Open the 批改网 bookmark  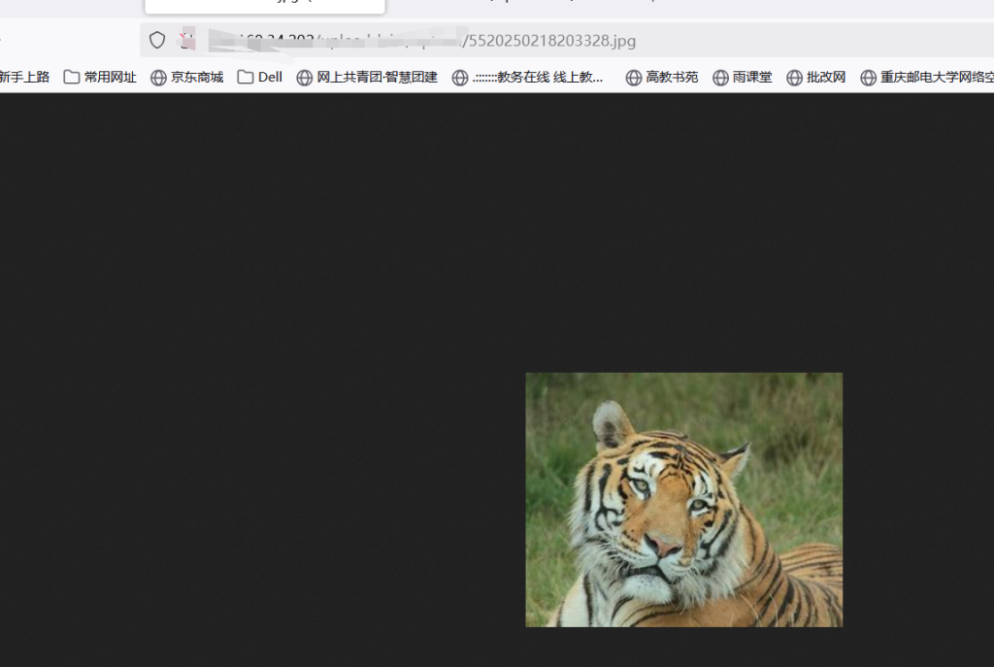pos(815,78)
